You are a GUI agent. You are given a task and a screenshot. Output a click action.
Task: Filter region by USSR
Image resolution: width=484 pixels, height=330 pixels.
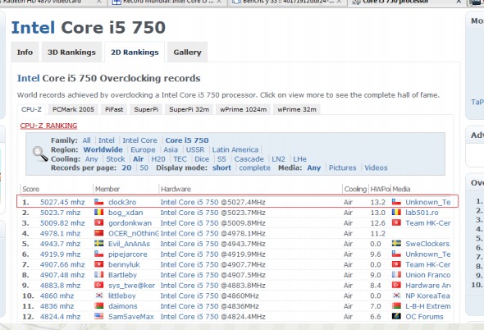pyautogui.click(x=195, y=149)
